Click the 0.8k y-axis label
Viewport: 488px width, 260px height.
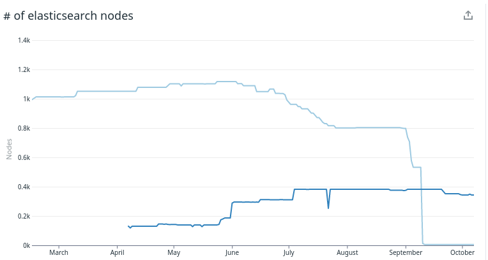[x=24, y=128]
